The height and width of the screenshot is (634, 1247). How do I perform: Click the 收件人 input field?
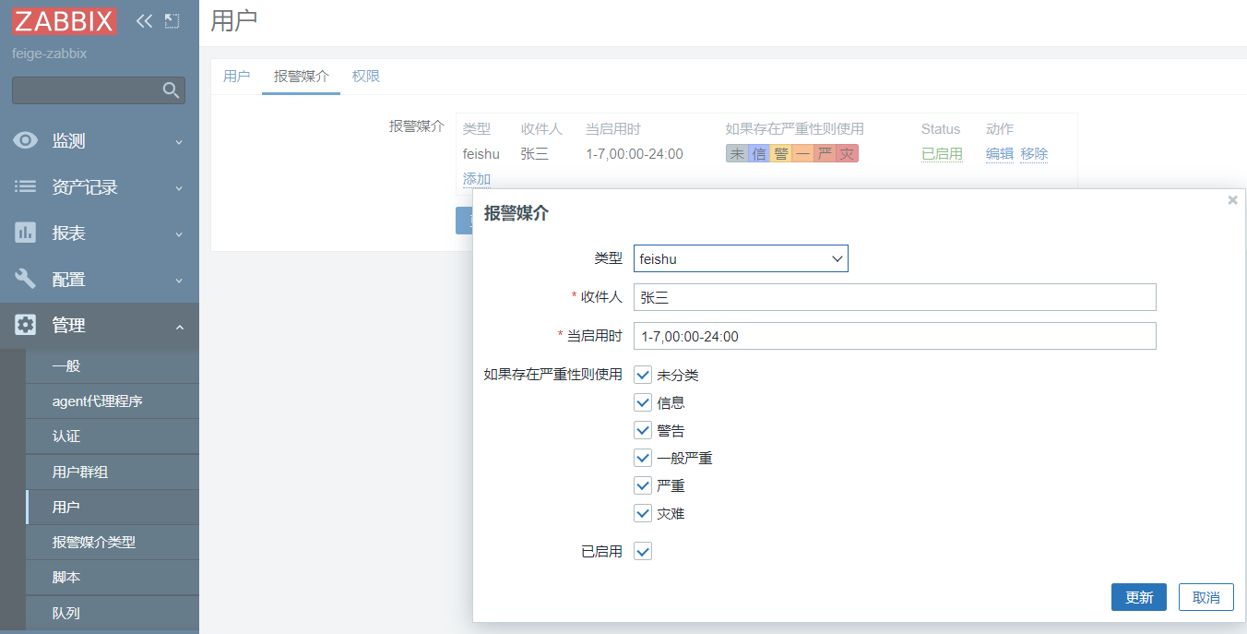click(895, 297)
